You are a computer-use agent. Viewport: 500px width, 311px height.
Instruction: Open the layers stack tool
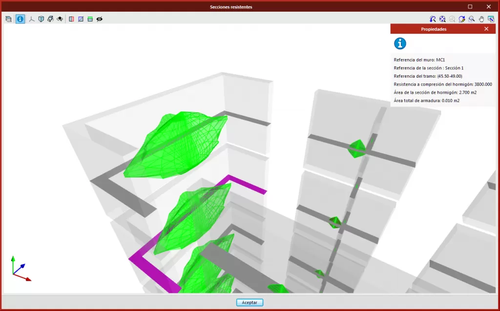[8, 19]
